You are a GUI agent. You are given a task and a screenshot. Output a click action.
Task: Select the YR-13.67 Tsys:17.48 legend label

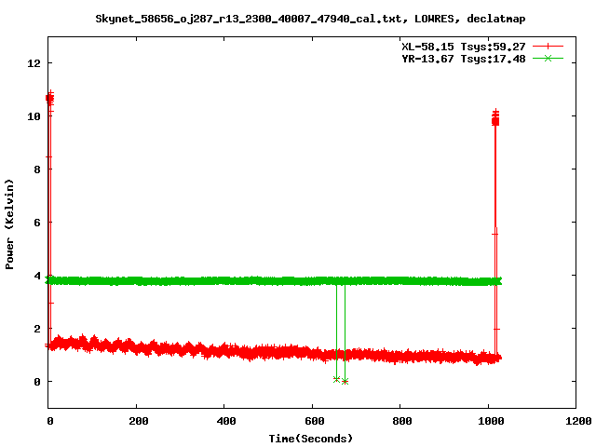click(x=464, y=59)
